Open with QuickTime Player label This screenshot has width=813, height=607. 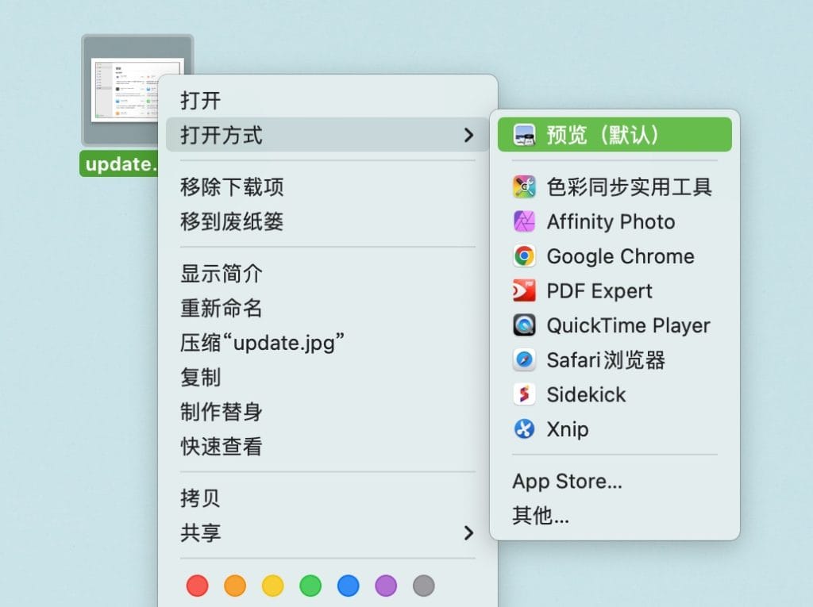tap(629, 325)
